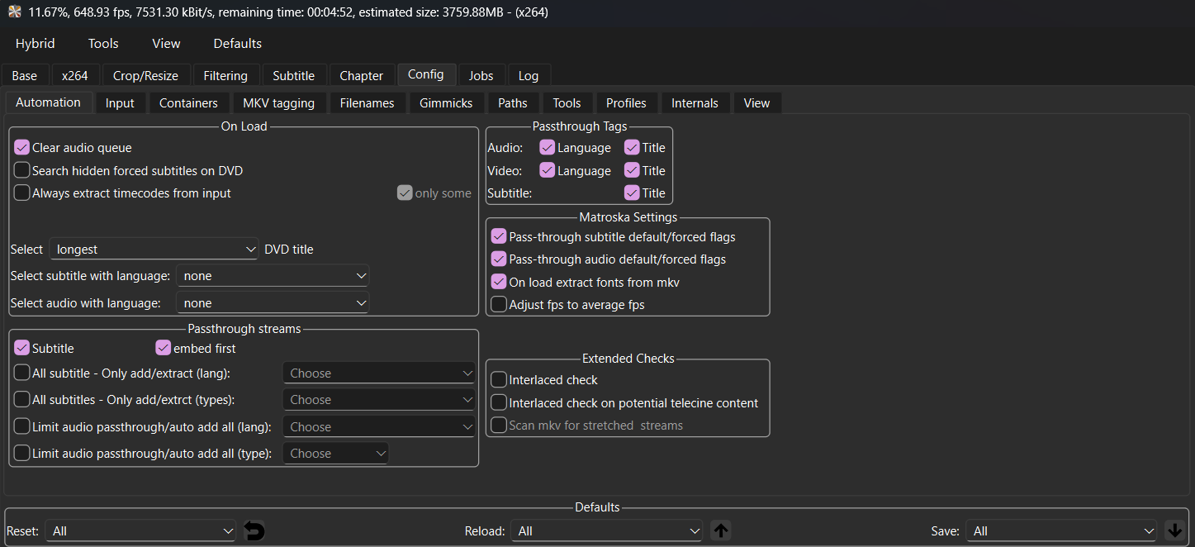The width and height of the screenshot is (1195, 547).
Task: Open the Defaults menu
Action: [237, 44]
